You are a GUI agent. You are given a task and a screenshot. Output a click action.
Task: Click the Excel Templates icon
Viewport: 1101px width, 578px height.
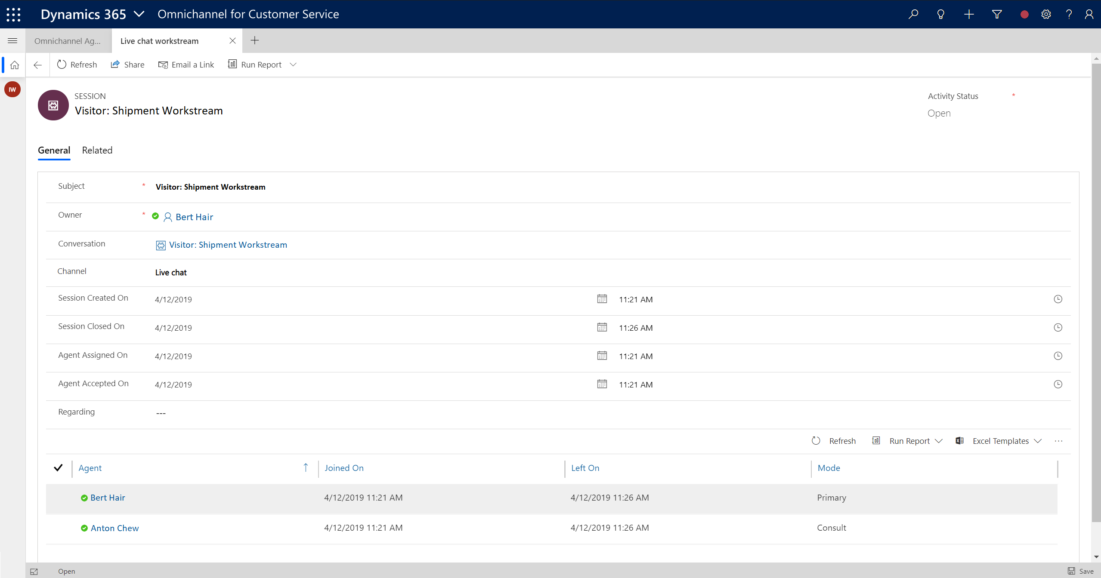960,440
